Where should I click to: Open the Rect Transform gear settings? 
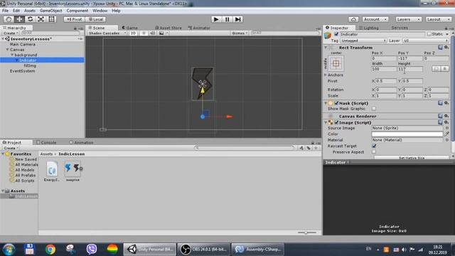446,48
